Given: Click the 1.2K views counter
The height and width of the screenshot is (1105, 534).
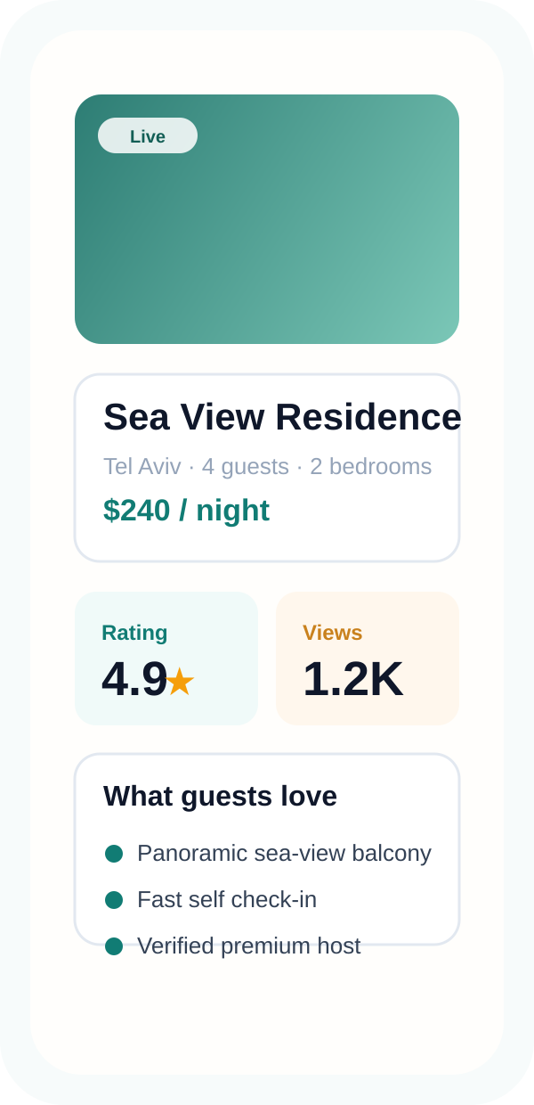Looking at the screenshot, I should click(352, 677).
